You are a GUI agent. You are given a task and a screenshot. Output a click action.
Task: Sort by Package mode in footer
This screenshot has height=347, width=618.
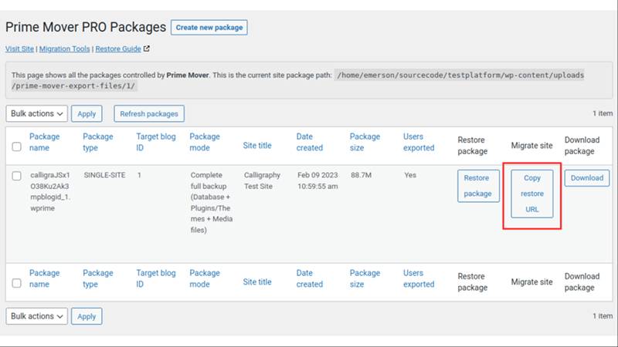click(x=205, y=278)
